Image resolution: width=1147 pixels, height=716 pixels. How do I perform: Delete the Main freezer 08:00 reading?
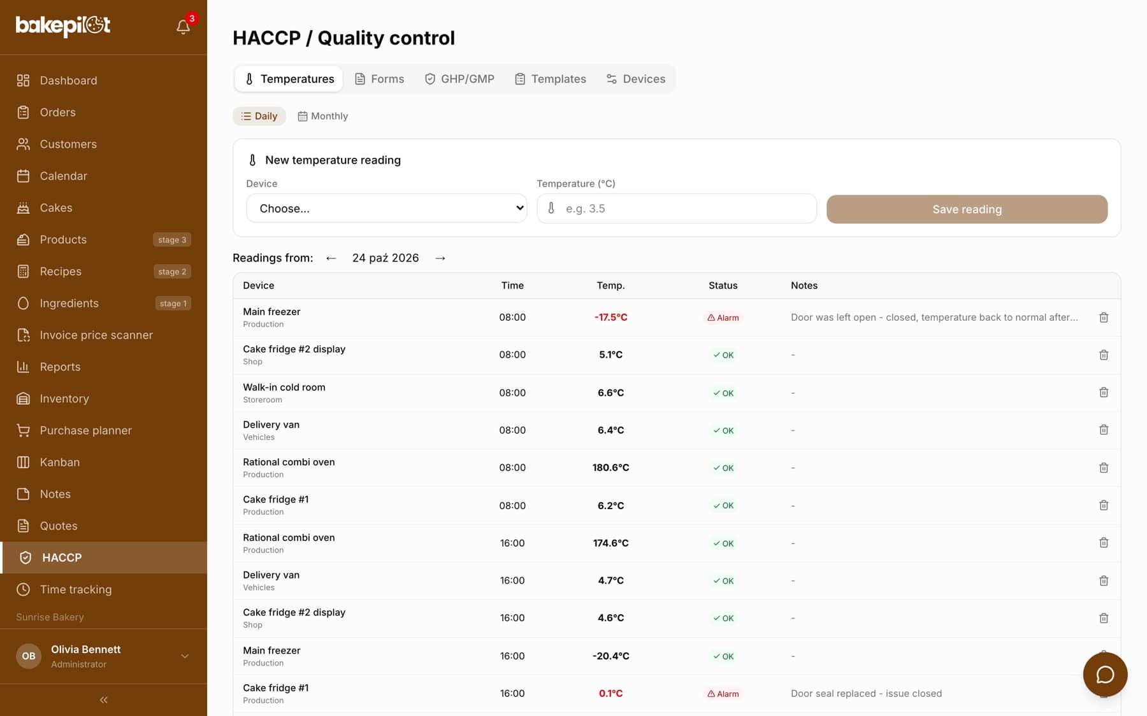coord(1104,318)
